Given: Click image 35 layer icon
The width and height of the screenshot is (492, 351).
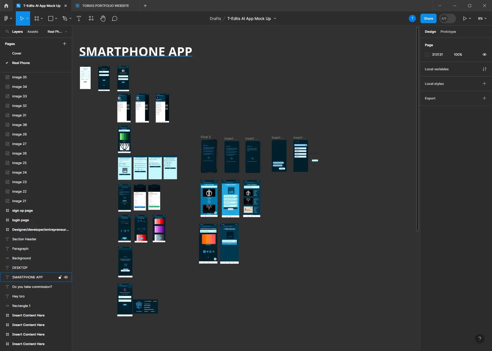Looking at the screenshot, I should pyautogui.click(x=7, y=77).
